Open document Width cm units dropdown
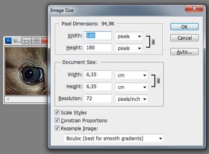209x154 pixels. [x=131, y=75]
